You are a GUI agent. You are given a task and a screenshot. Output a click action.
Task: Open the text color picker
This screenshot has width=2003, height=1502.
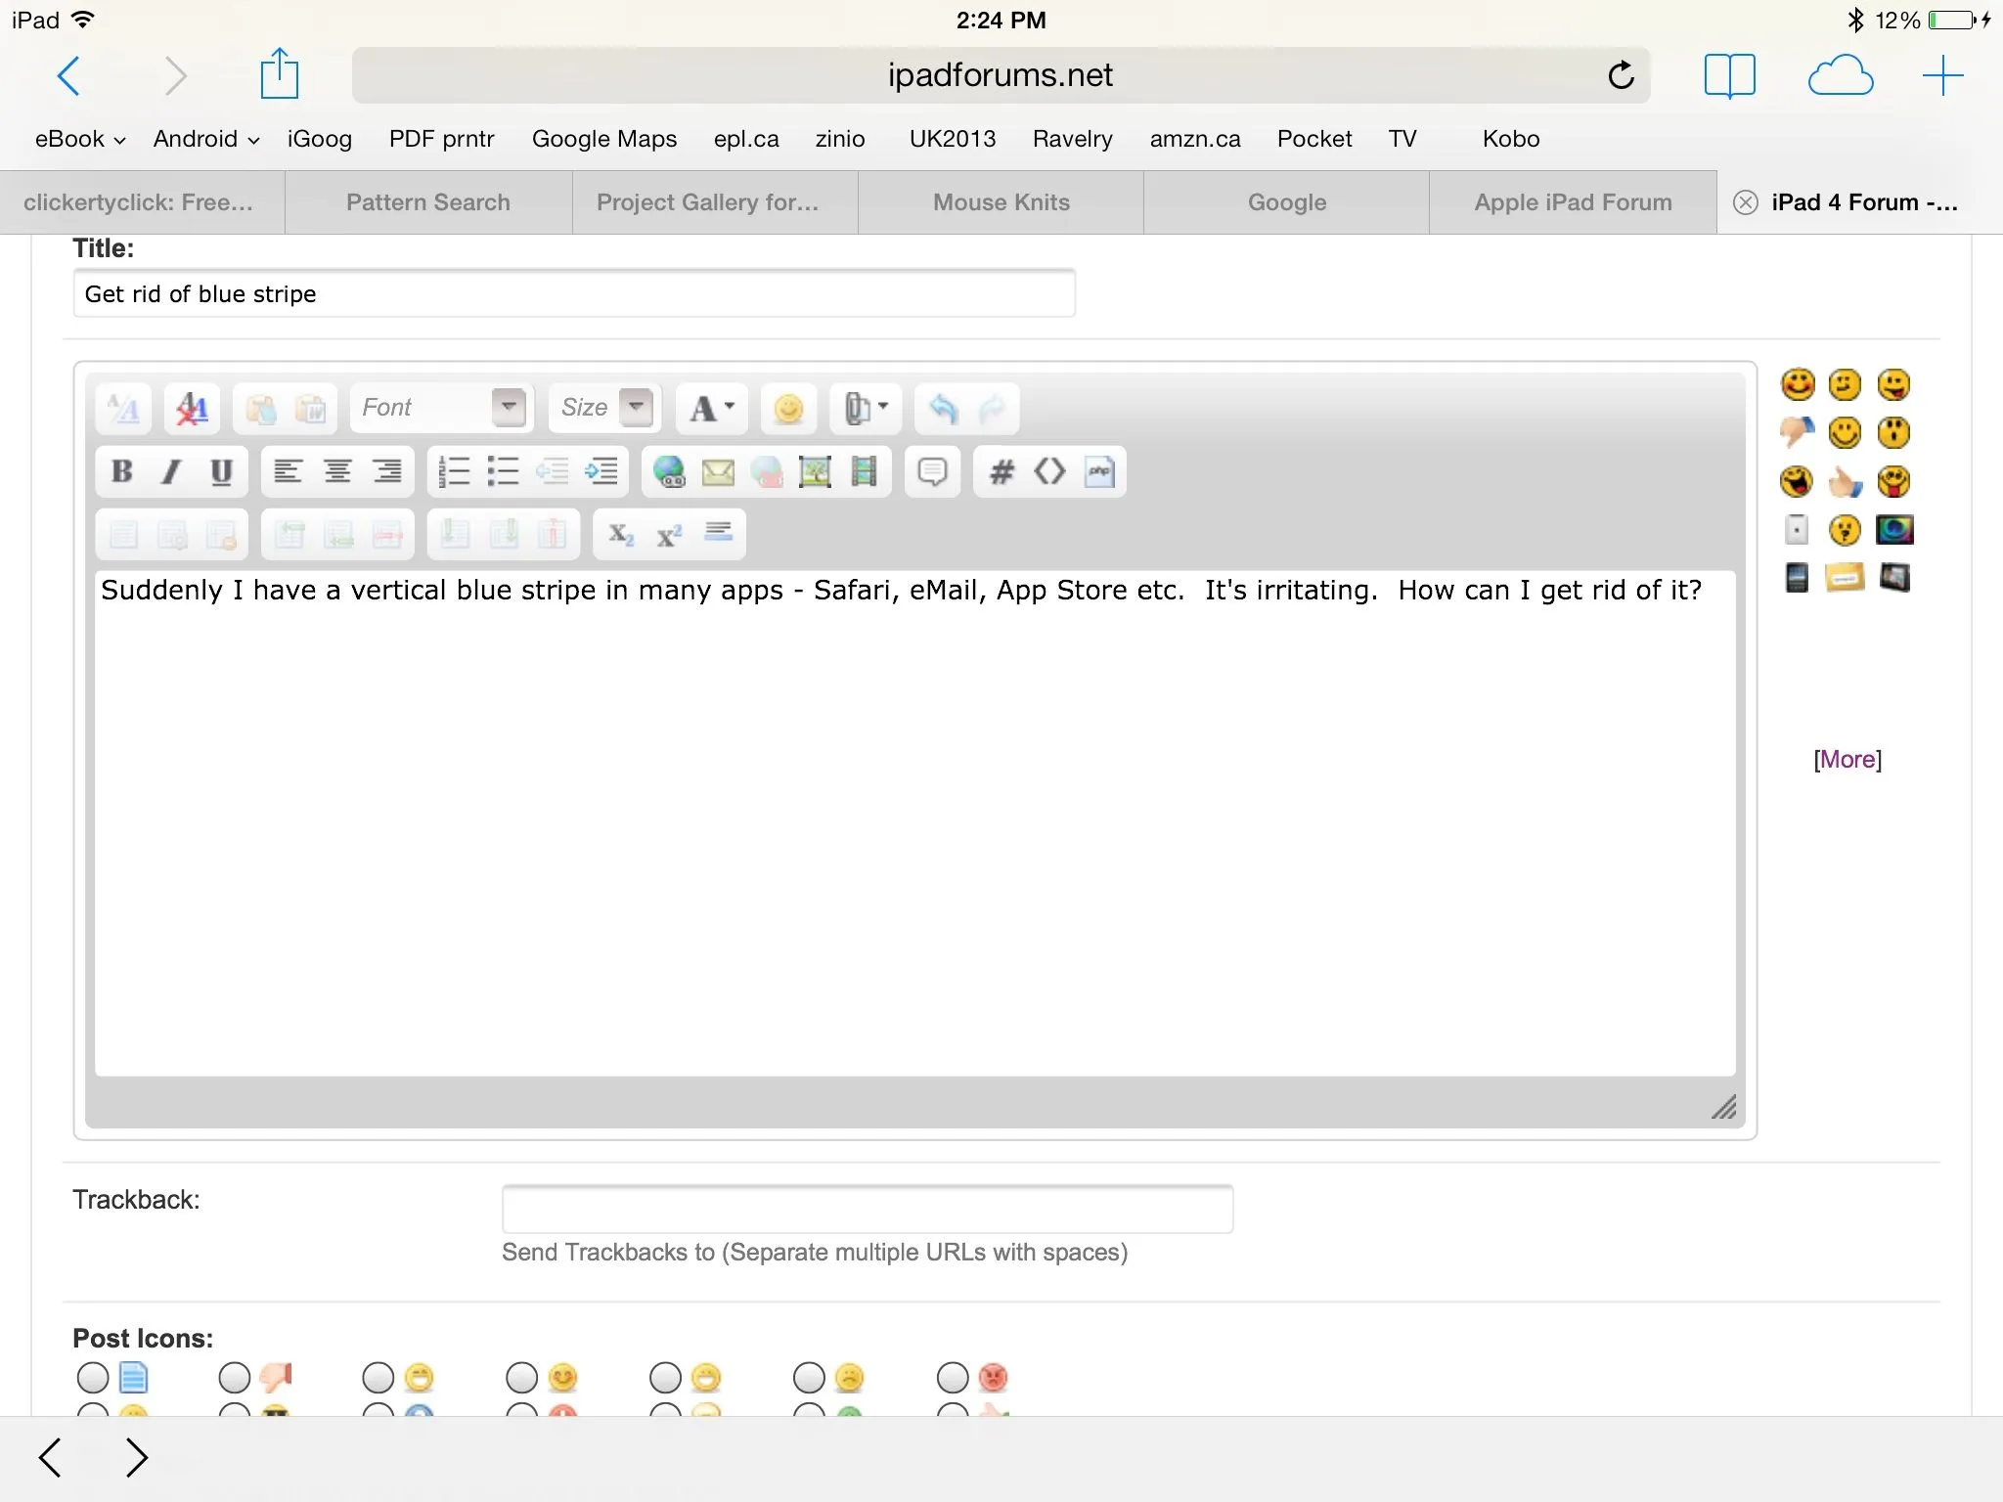tap(712, 409)
